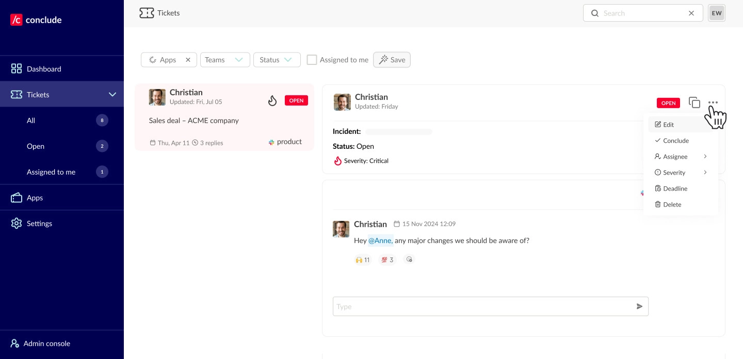
Task: Click the send message arrow icon
Action: [x=639, y=306]
